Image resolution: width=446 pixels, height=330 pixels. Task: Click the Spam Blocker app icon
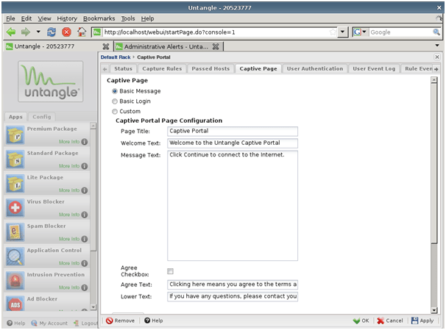click(16, 232)
